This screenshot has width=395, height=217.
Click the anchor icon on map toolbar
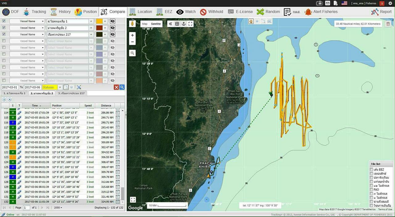coord(184,24)
